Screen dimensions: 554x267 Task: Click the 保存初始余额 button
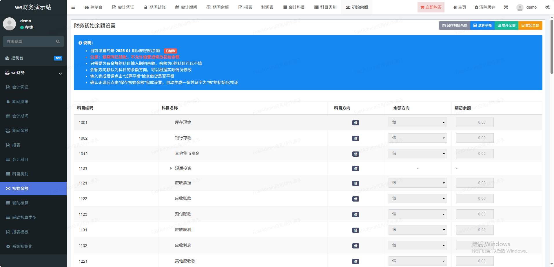[x=455, y=25]
